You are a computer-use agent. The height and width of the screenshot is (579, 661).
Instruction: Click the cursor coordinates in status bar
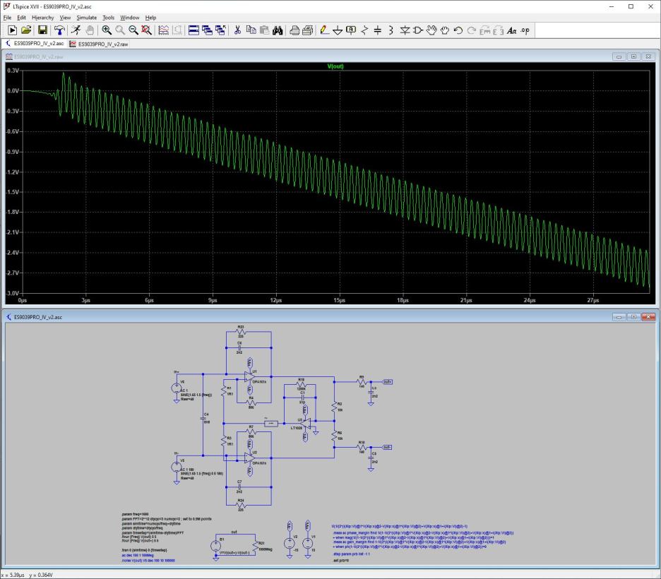coord(27,575)
